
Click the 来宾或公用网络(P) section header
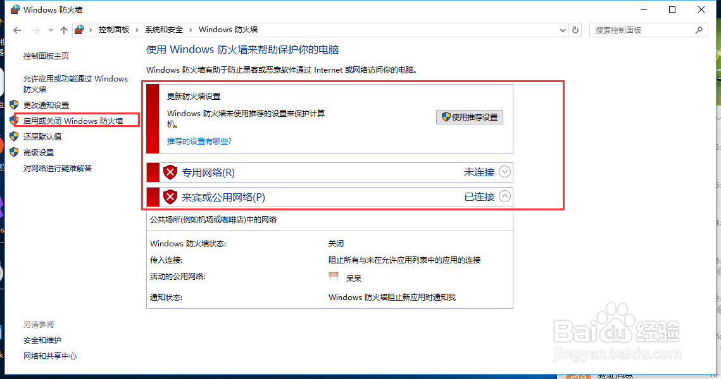[x=329, y=197]
